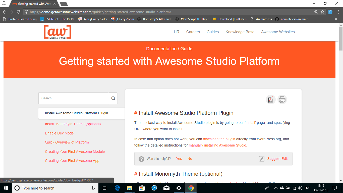The width and height of the screenshot is (343, 193).
Task: Click the sidebar Search input field
Action: [74, 98]
